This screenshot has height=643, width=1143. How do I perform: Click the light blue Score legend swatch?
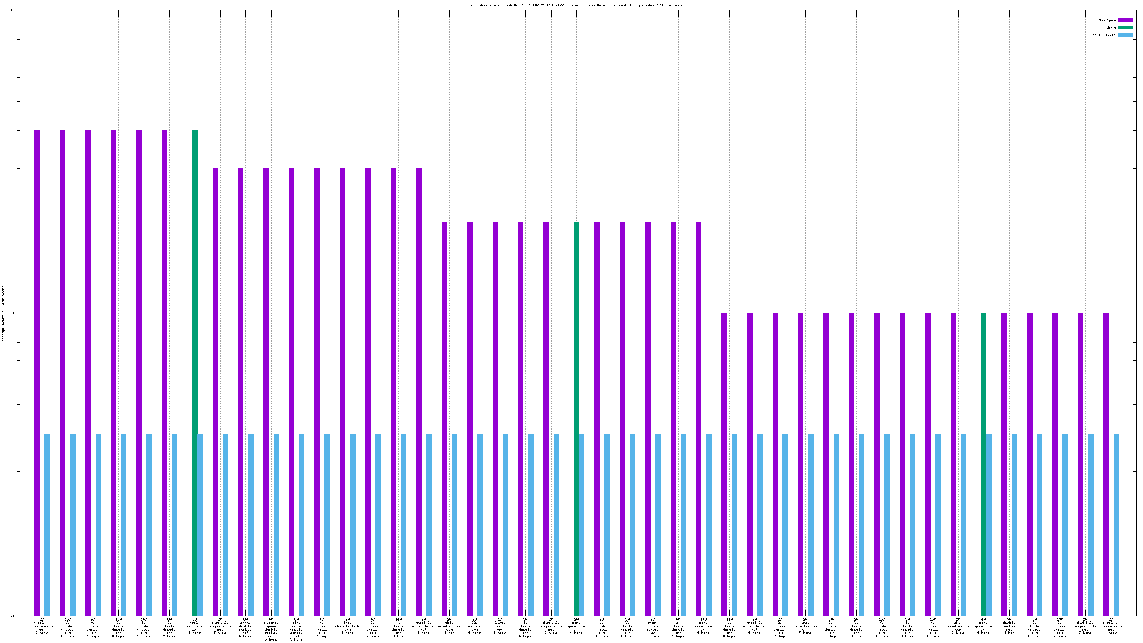click(1124, 35)
